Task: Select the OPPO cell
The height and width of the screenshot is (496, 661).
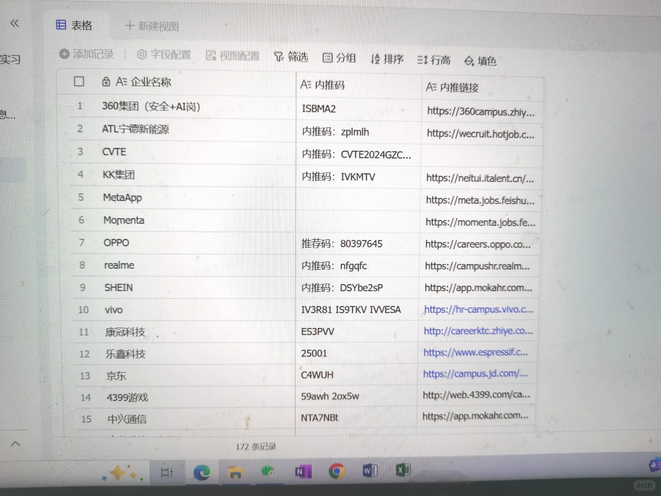Action: 117,242
